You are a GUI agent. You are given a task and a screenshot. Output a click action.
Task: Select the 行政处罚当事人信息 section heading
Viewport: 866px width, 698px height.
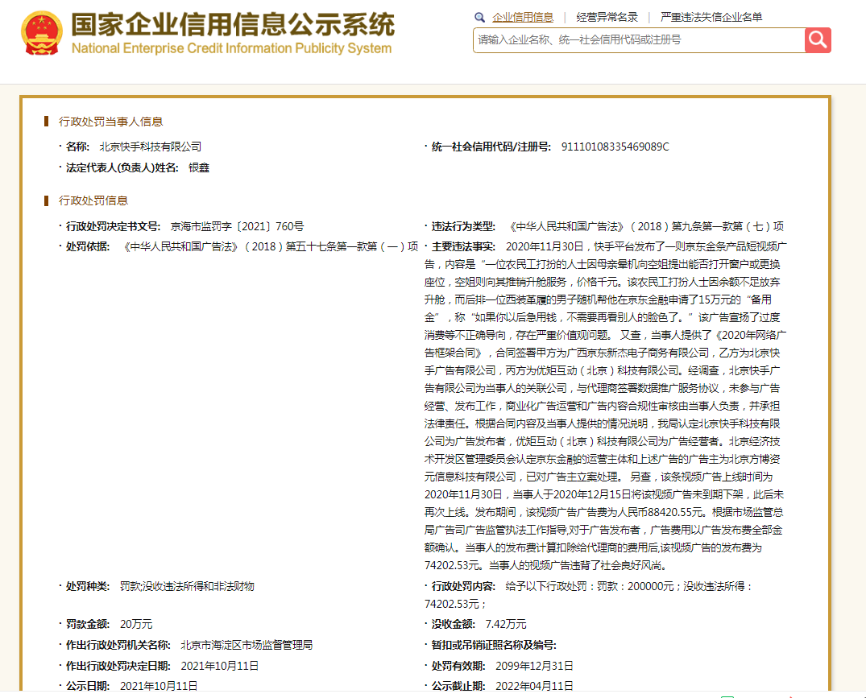click(111, 122)
